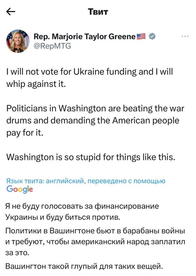Open the three-dot more options menu
196x276 pixels.
pyautogui.click(x=185, y=37)
